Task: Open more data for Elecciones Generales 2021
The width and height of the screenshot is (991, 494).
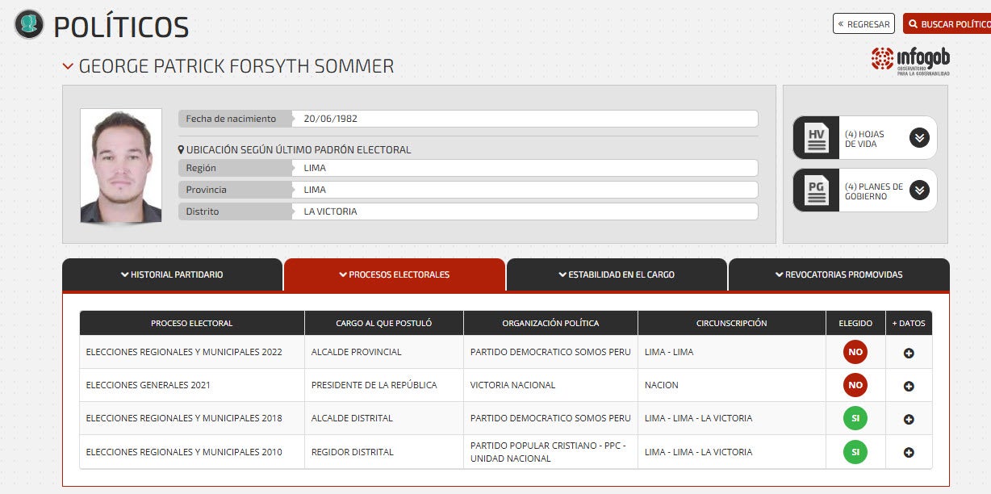Action: [909, 386]
